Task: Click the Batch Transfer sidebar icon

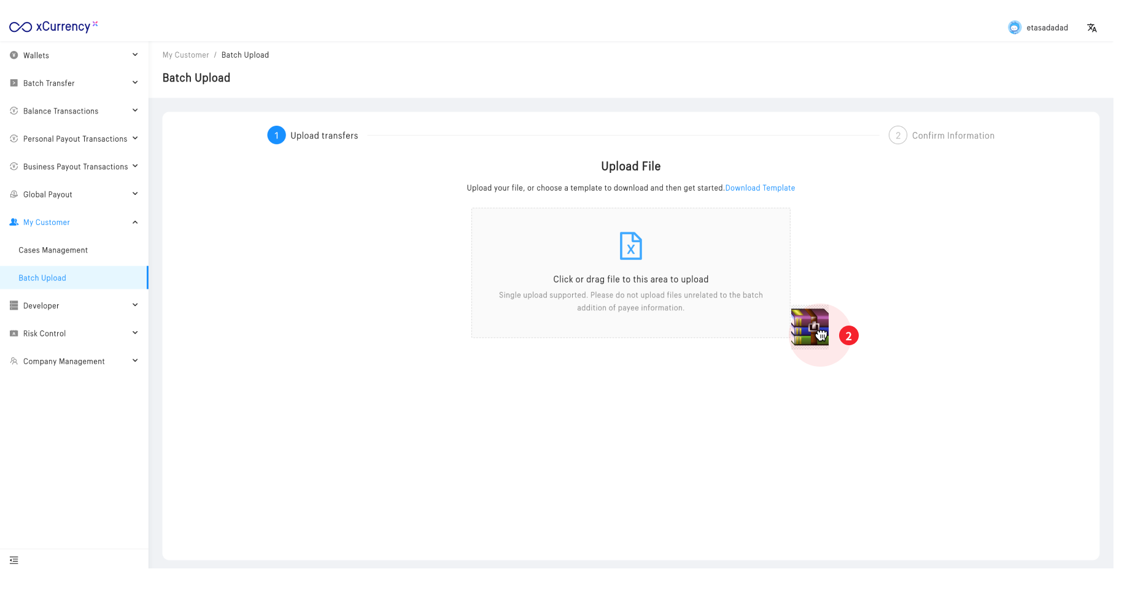Action: [14, 83]
